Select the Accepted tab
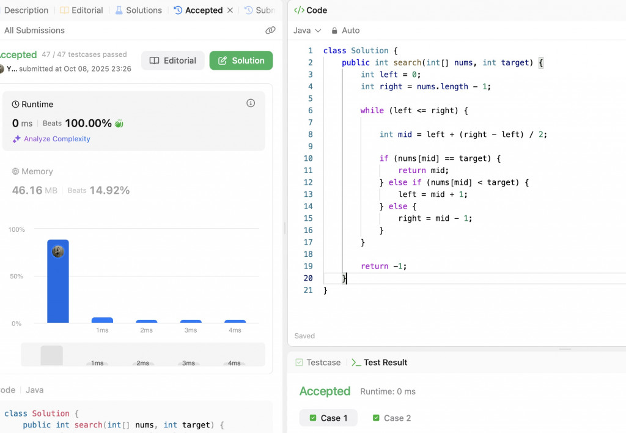Image resolution: width=626 pixels, height=433 pixels. click(199, 10)
